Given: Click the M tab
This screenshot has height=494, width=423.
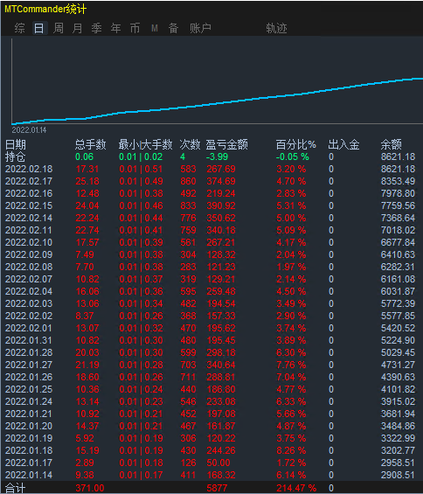Looking at the screenshot, I should pyautogui.click(x=155, y=28).
